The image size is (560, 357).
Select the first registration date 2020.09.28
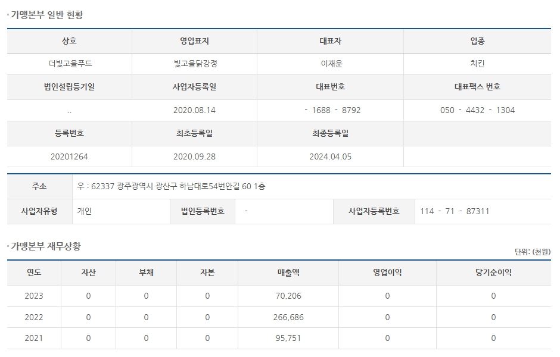click(194, 156)
